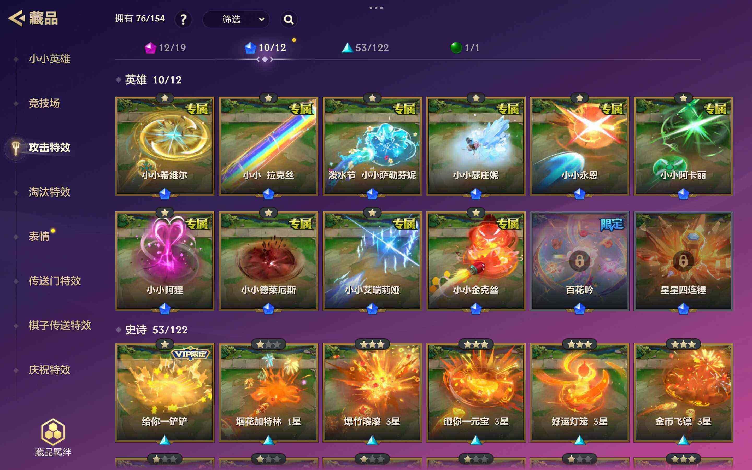Screen dimensions: 752x470
Task: Select the green orb 1/1 rarity tab
Action: pyautogui.click(x=465, y=48)
